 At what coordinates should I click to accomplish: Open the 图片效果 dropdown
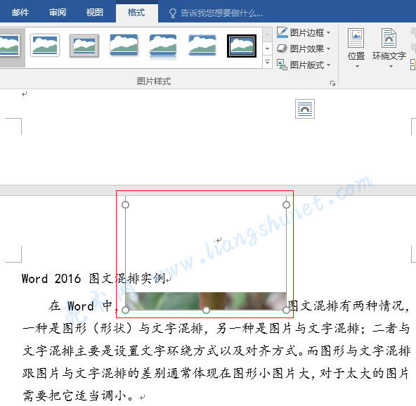304,48
